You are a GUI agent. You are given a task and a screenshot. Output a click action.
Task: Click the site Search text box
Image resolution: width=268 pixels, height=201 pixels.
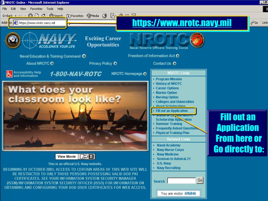[182, 181]
